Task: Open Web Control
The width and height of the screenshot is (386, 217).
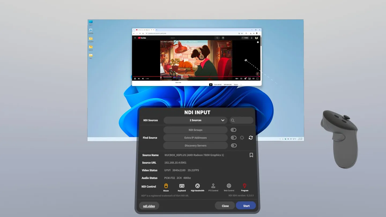Action: tap(229, 186)
